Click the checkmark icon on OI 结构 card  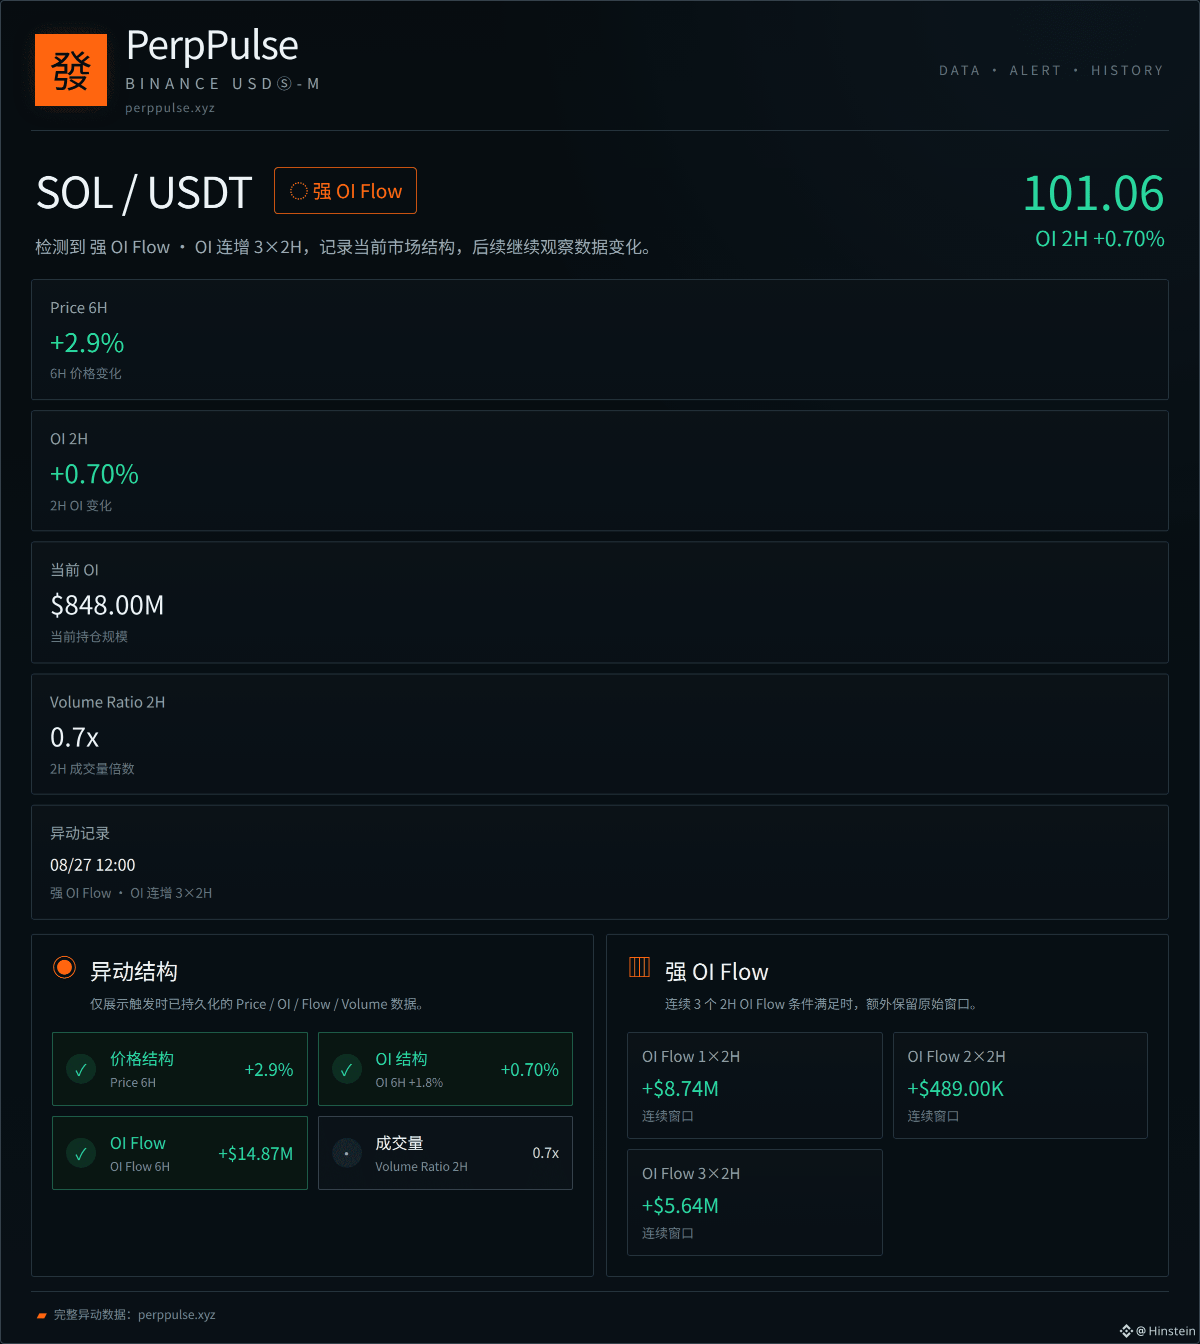[347, 1069]
